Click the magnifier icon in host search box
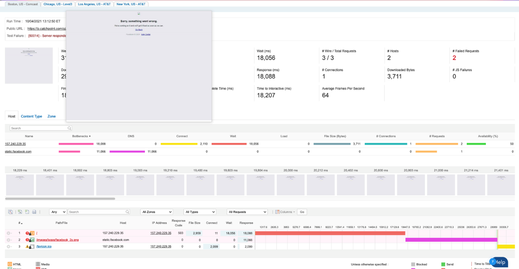Viewport: 519px width, 269px height. pos(69,128)
